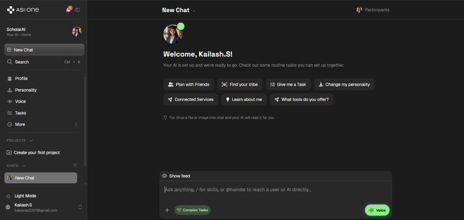Choose Find your tribe suggestion
Viewport: 464px width, 220px height.
(239, 85)
